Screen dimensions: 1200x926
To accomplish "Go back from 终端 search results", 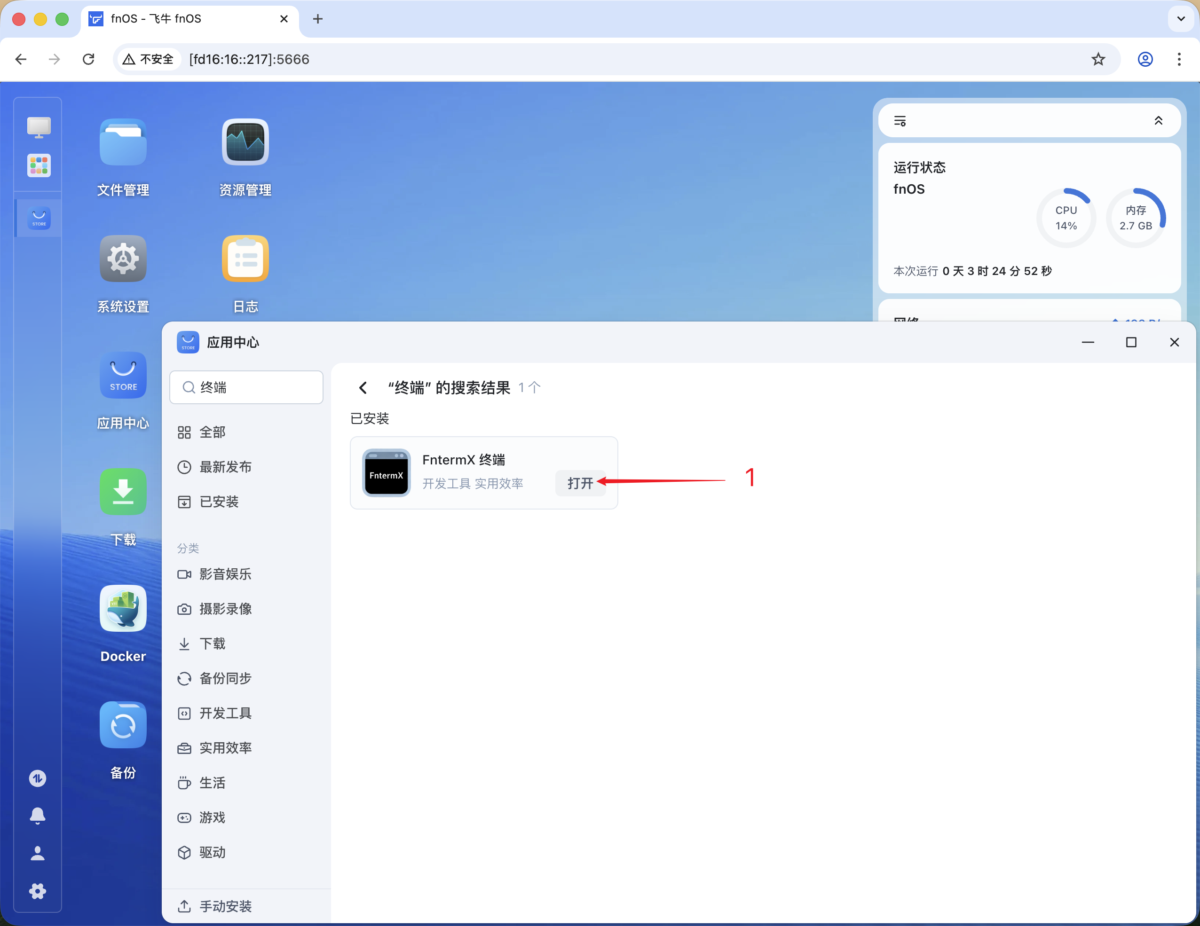I will 363,387.
